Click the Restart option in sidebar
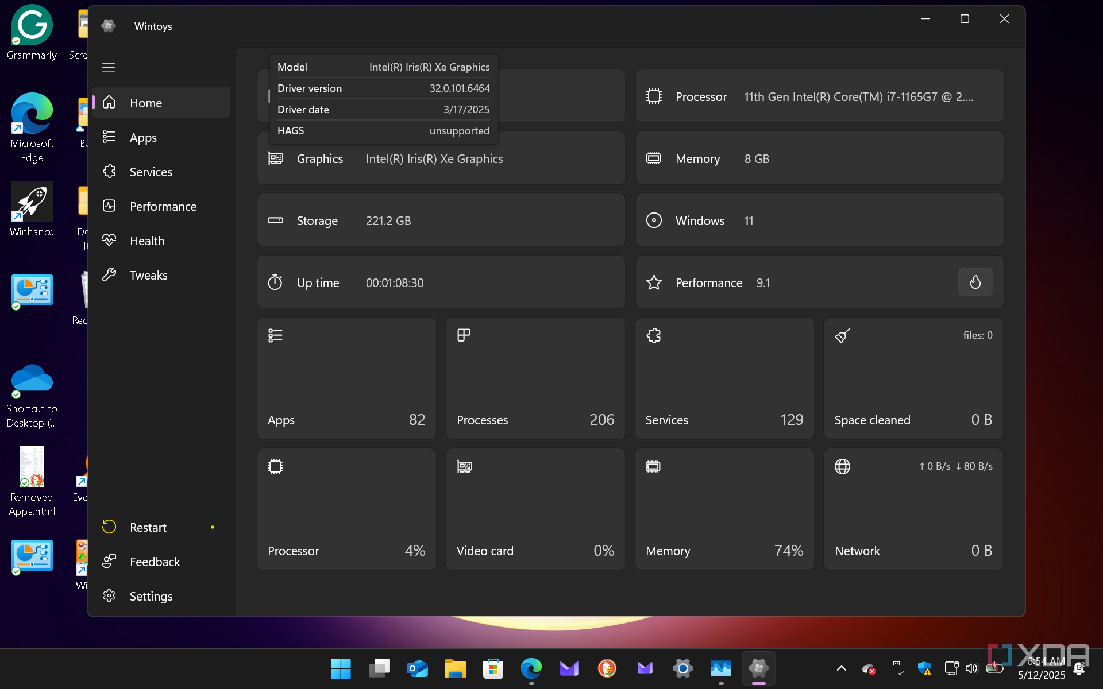This screenshot has height=689, width=1103. coord(161,527)
